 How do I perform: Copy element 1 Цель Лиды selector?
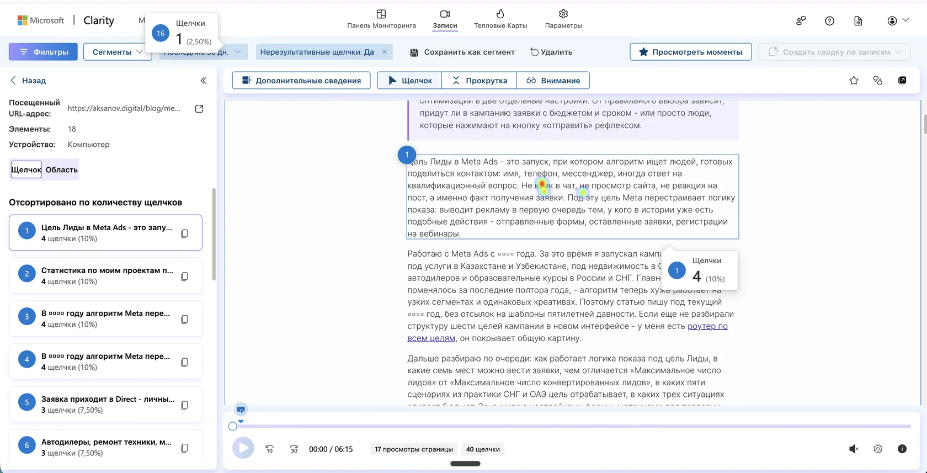coord(184,233)
